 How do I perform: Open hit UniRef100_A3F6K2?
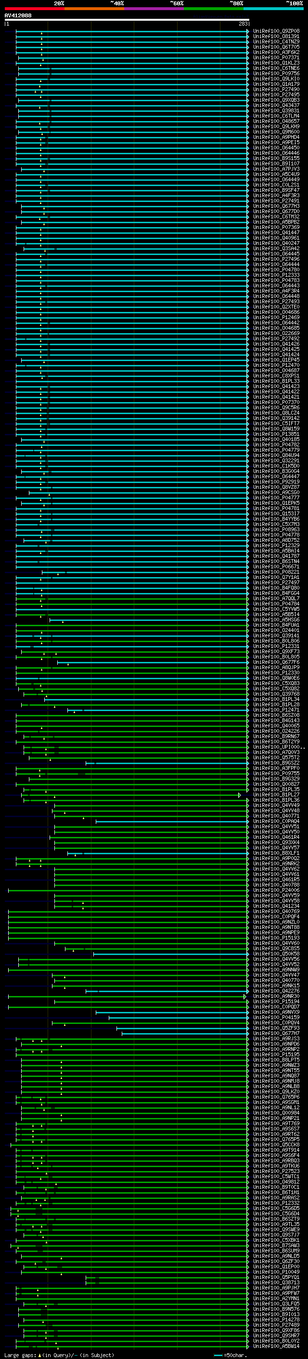click(276, 52)
